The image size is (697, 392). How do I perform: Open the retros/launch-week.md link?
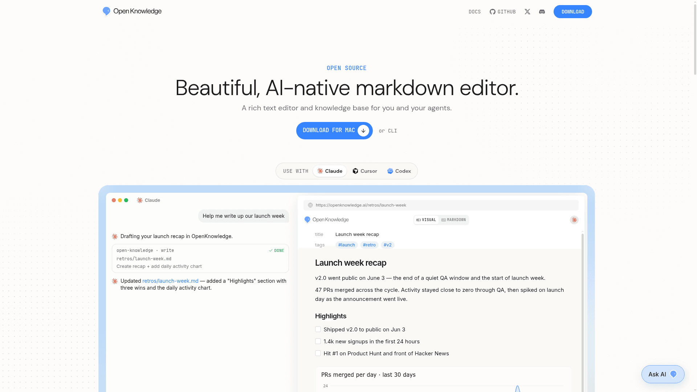(170, 281)
